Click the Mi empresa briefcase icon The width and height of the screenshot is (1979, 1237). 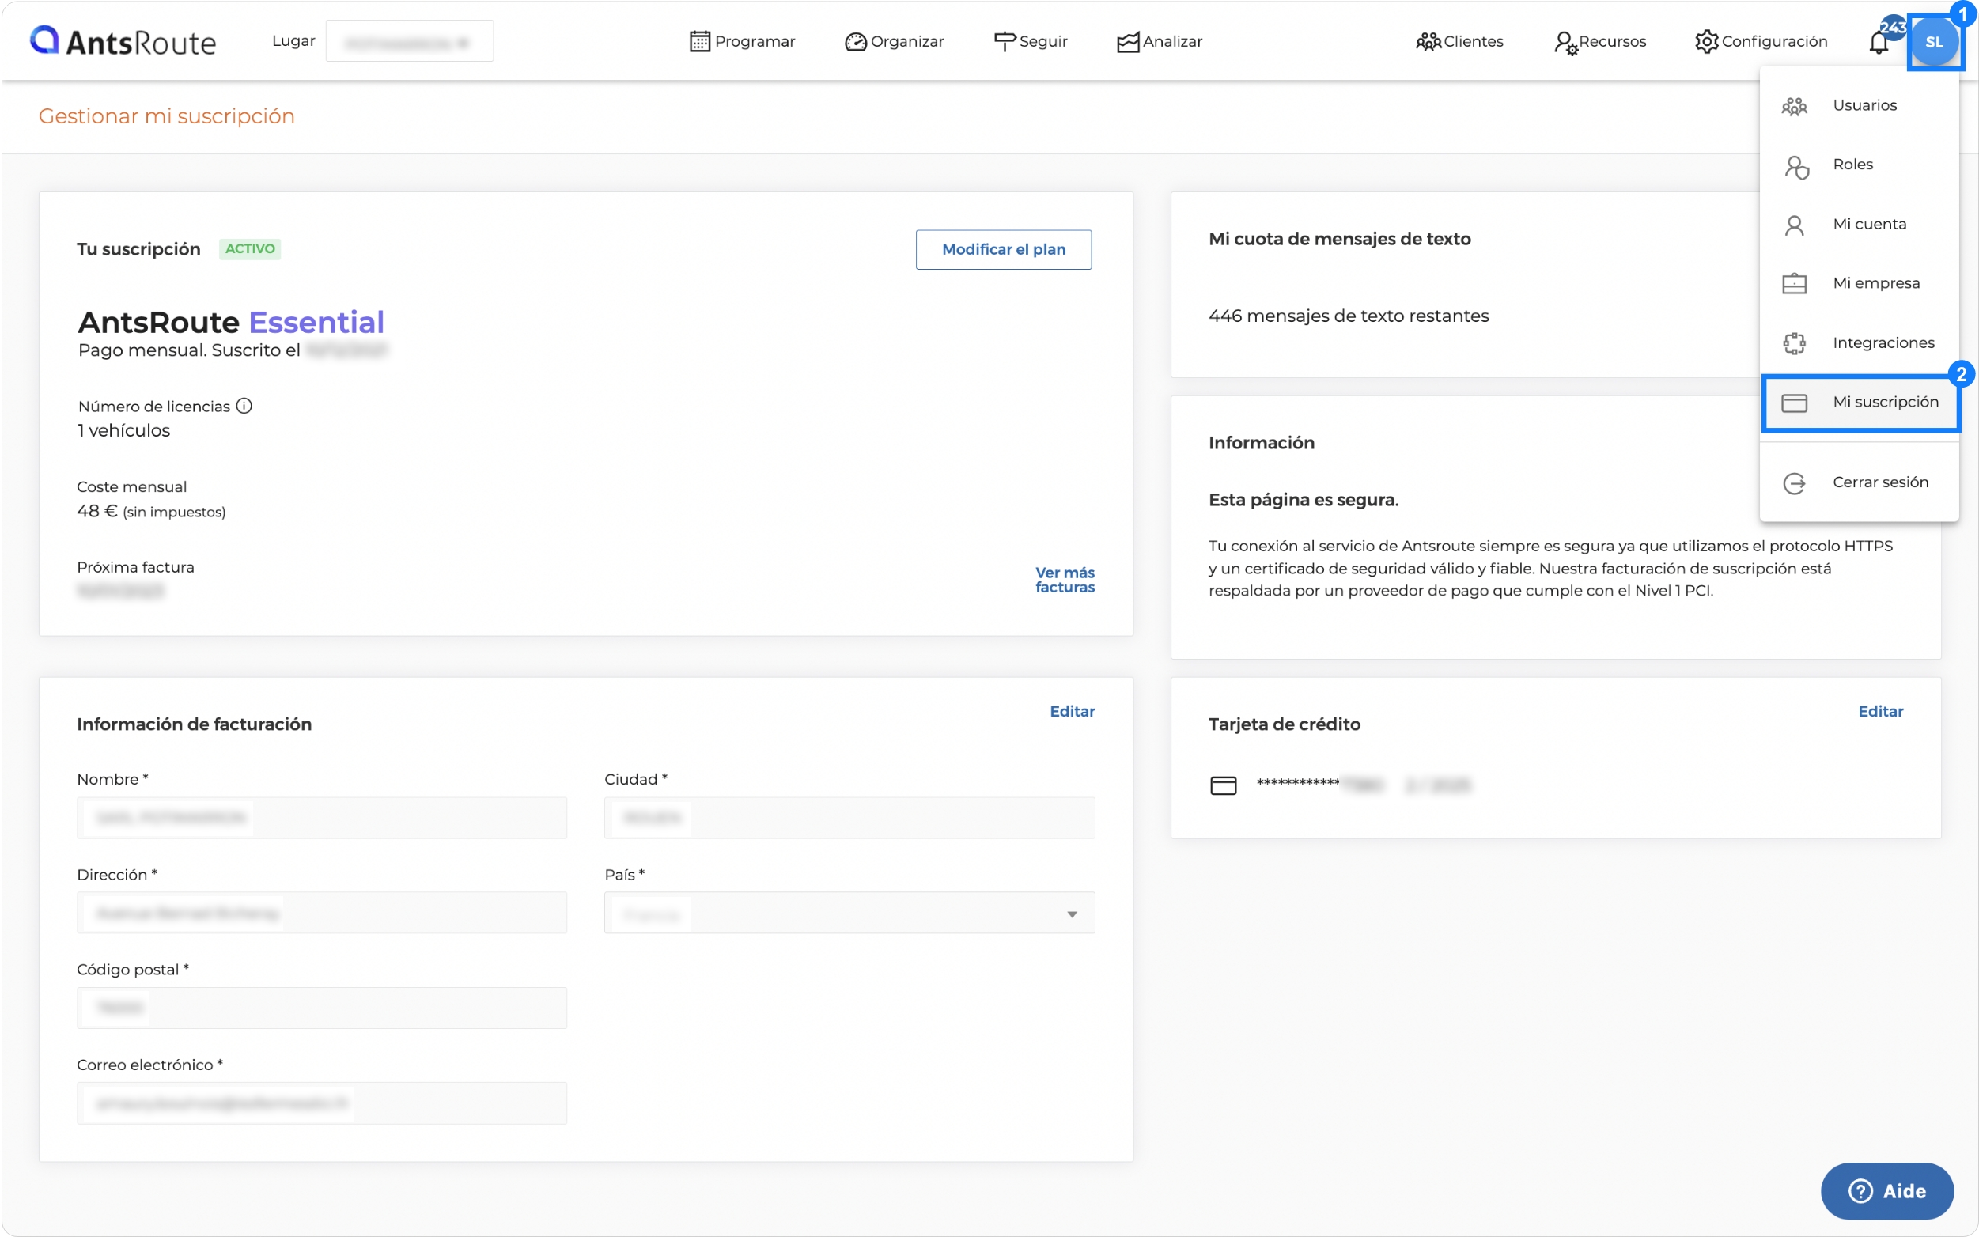tap(1793, 283)
